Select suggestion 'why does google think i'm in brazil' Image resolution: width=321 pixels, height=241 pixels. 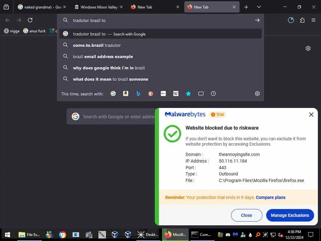click(x=160, y=68)
